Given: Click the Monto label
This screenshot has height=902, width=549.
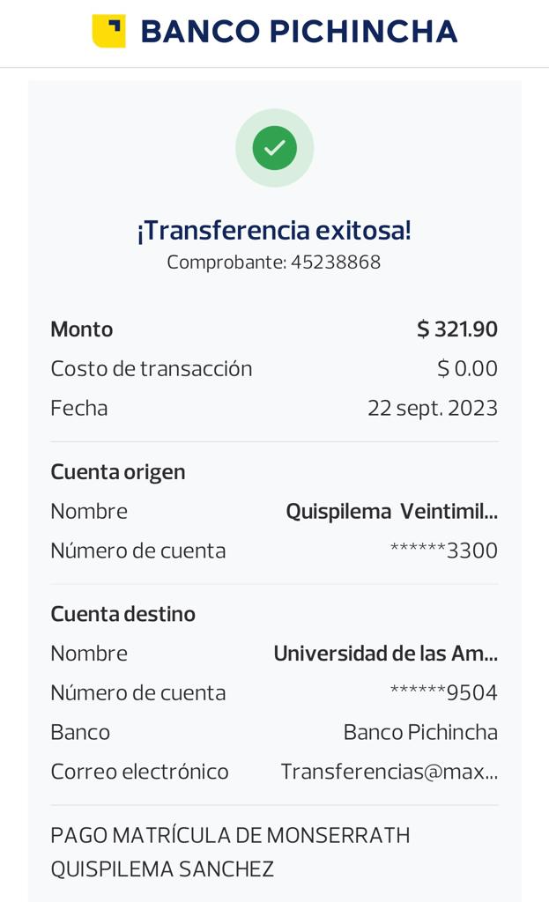Looking at the screenshot, I should (x=81, y=329).
